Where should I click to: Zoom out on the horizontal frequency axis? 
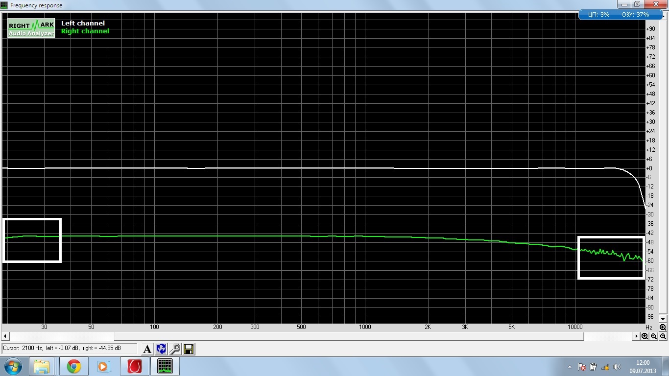654,336
